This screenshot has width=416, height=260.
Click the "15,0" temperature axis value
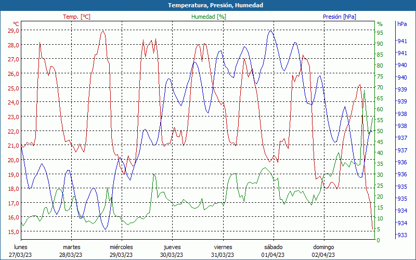click(x=14, y=232)
